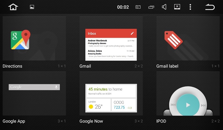This screenshot has height=130, width=223.
Task: Tap the London 26° weather card
Action: 98,105
